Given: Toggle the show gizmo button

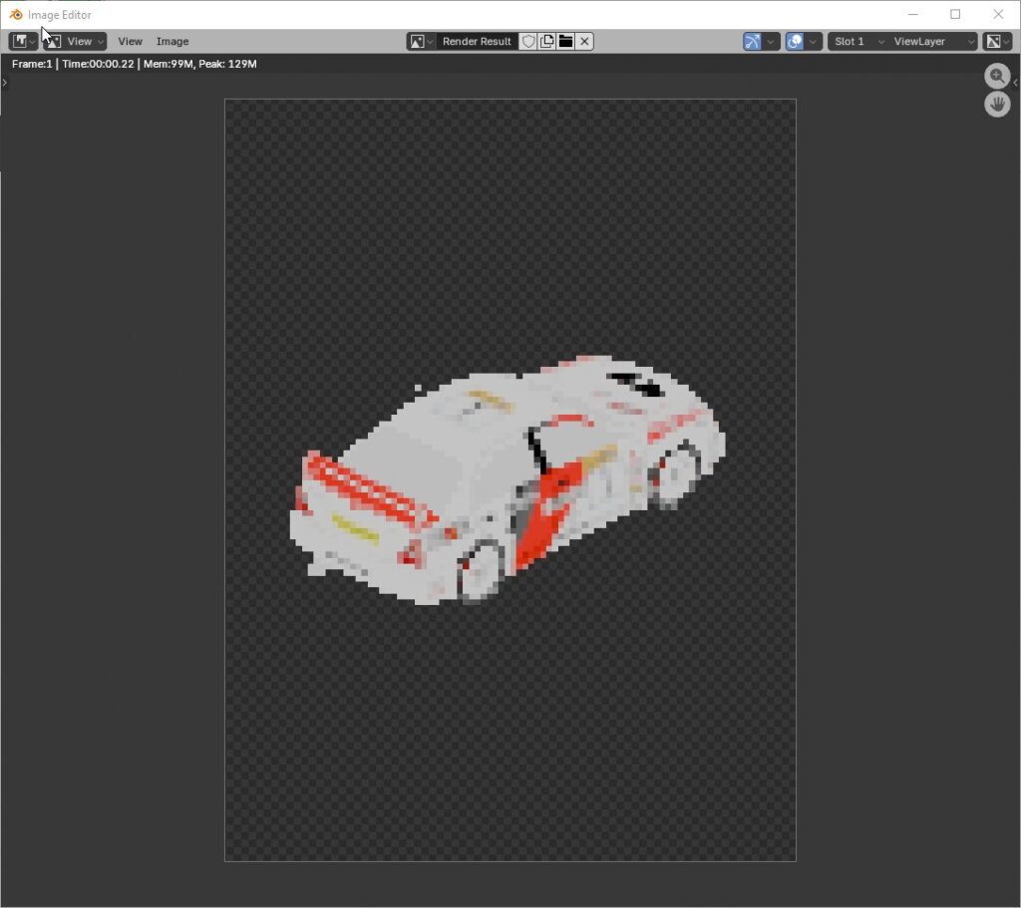Looking at the screenshot, I should tap(752, 41).
